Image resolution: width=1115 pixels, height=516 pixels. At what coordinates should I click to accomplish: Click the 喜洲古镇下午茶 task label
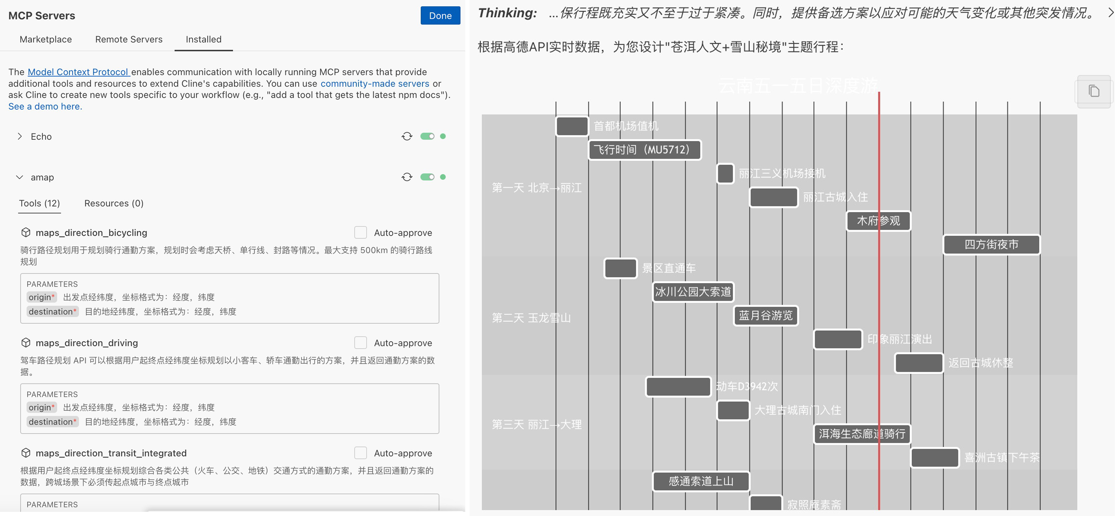point(1002,458)
